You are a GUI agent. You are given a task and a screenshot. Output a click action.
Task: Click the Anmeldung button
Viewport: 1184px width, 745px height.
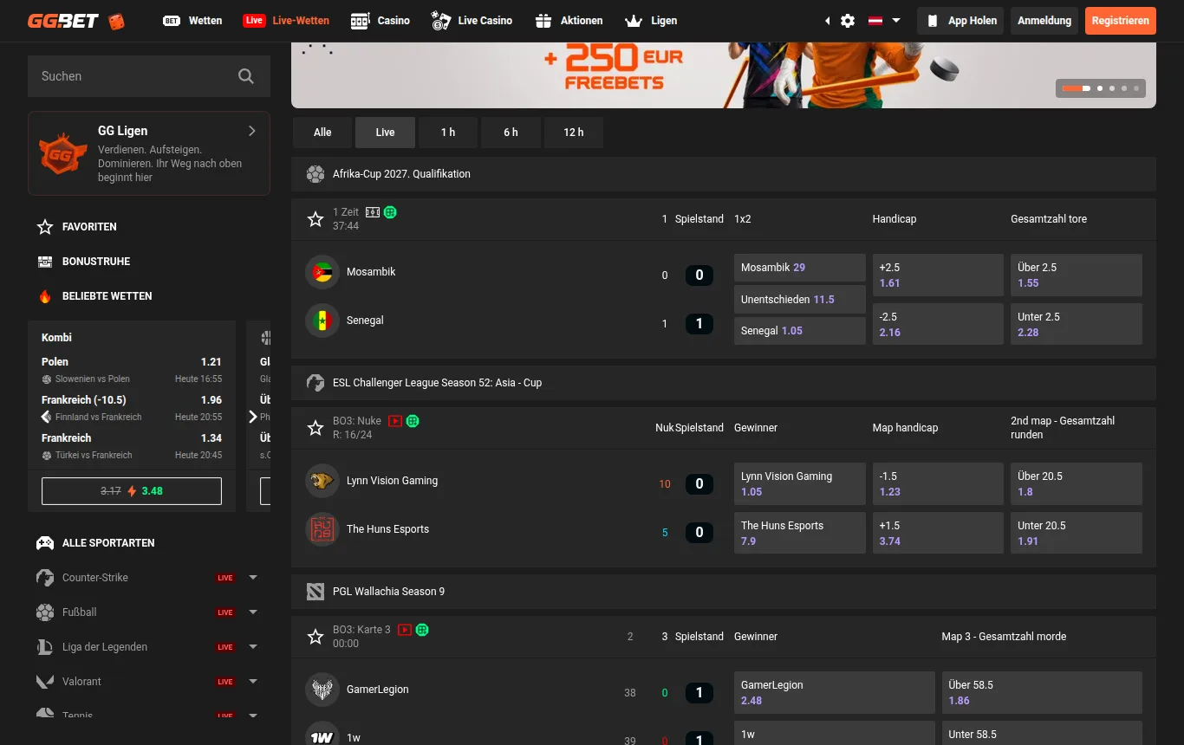click(x=1044, y=21)
